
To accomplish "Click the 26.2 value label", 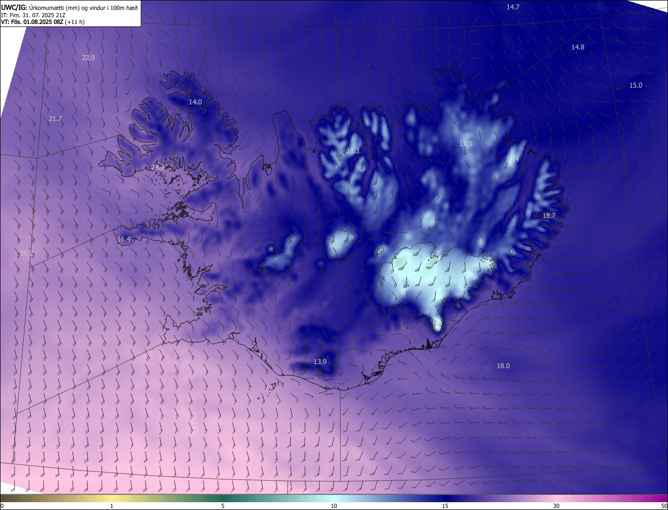I will point(27,253).
